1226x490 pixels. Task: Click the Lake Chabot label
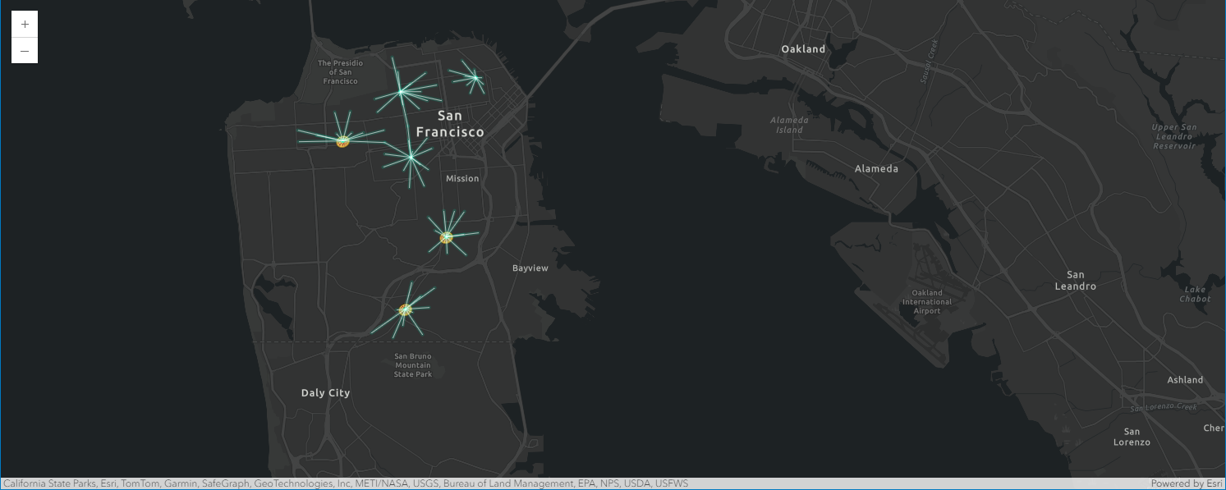1195,294
